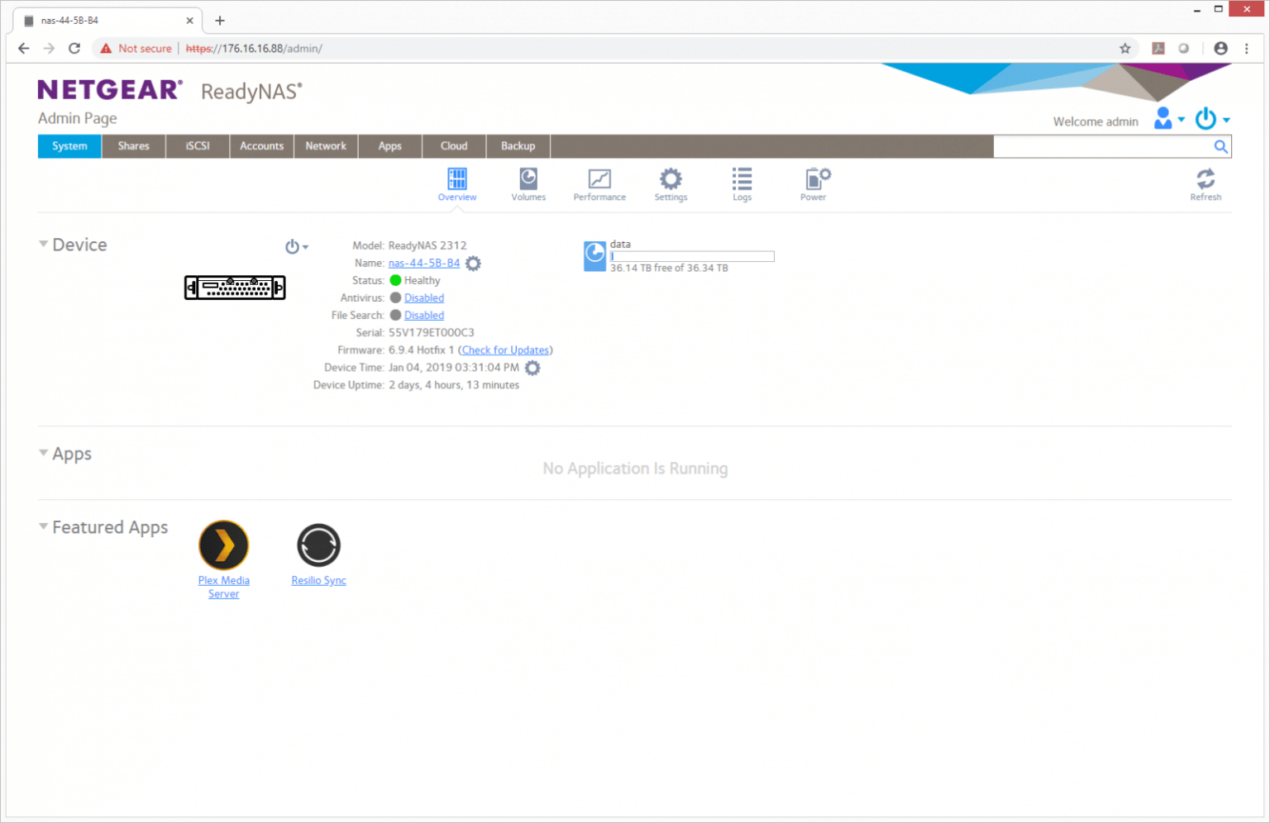The height and width of the screenshot is (823, 1270).
Task: Open the admin user profile dropdown
Action: coord(1169,118)
